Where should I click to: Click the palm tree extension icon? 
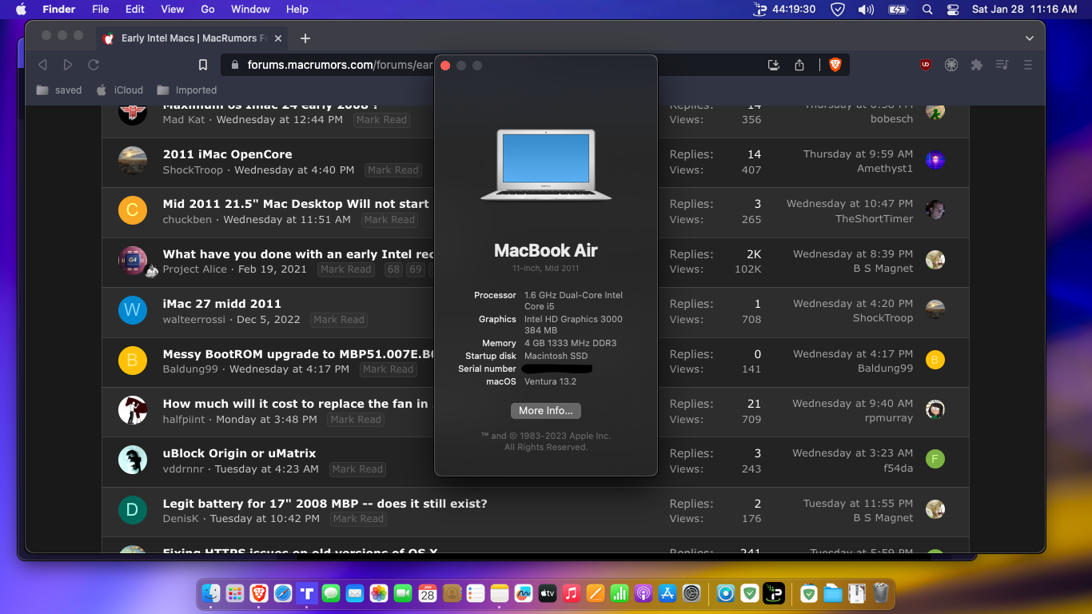(951, 65)
